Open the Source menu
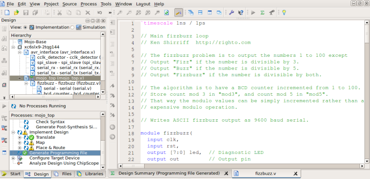This screenshot has width=370, height=179. [70, 4]
